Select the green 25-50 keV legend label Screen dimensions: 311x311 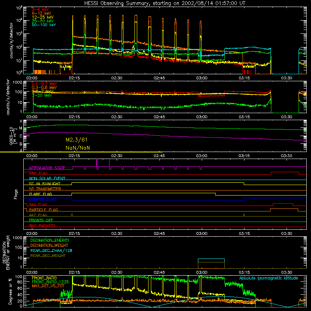pos(42,21)
